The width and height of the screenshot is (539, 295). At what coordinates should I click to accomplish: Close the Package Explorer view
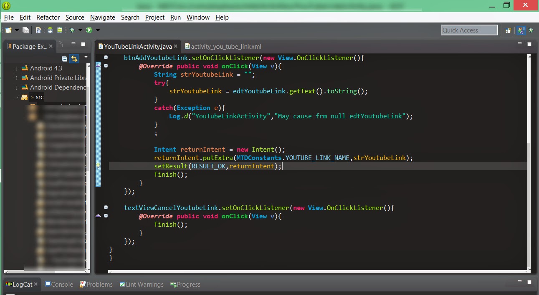tap(51, 46)
